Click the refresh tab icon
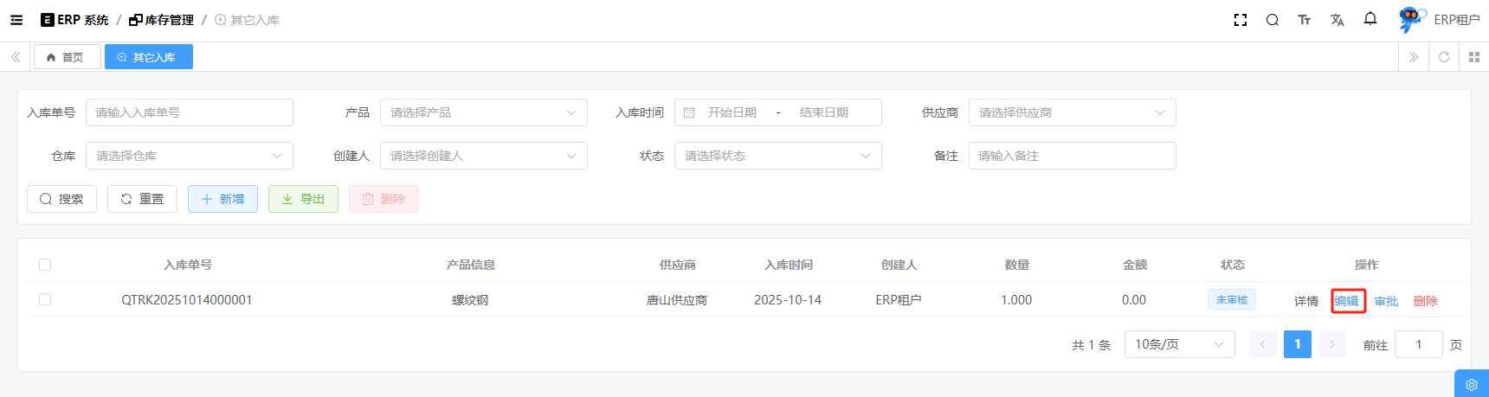 tap(1443, 57)
